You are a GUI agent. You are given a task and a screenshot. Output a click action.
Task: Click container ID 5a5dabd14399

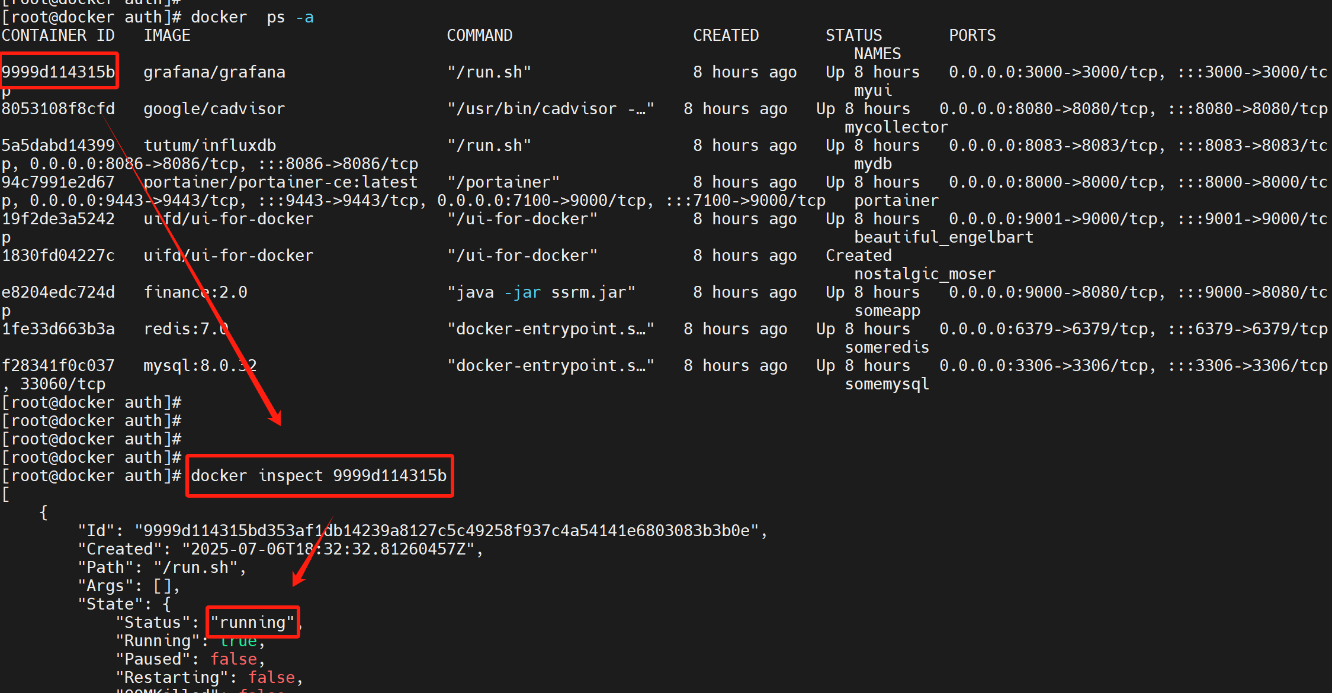[x=58, y=145]
